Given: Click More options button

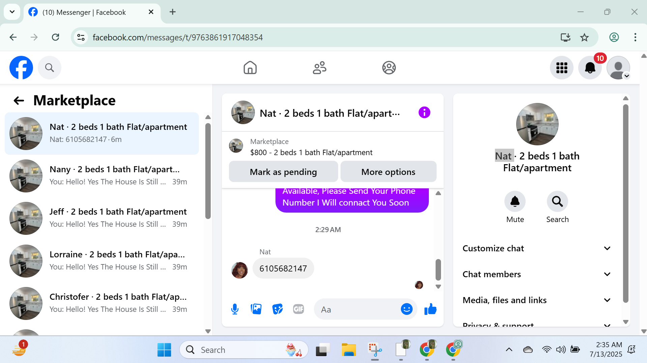Looking at the screenshot, I should pyautogui.click(x=388, y=172).
